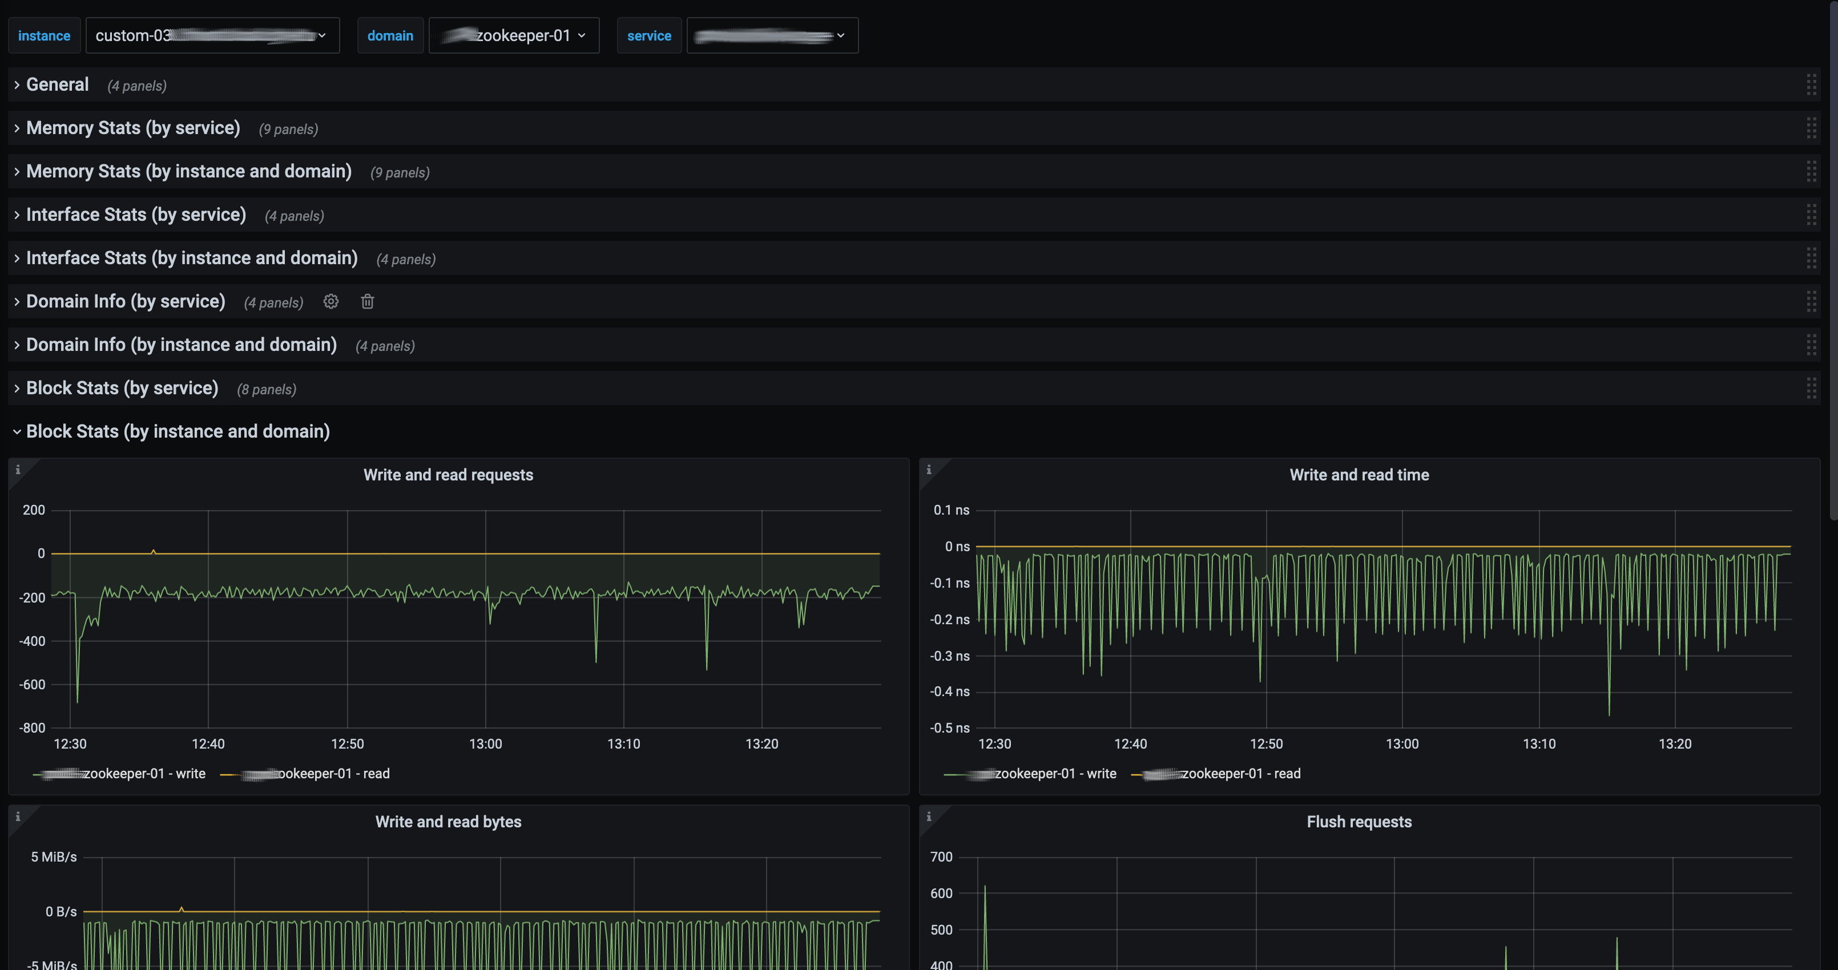Click info icon on Flush requests panel
The height and width of the screenshot is (970, 1838).
[x=928, y=817]
